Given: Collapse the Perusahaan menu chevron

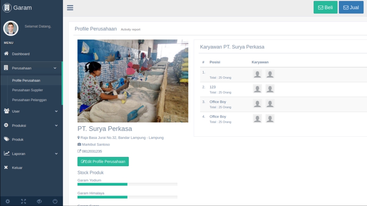Looking at the screenshot, I should 55,68.
